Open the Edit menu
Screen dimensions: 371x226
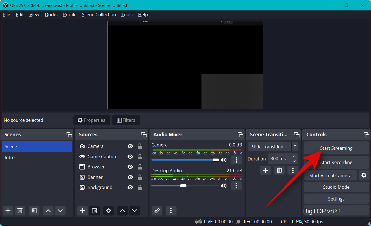coord(20,15)
